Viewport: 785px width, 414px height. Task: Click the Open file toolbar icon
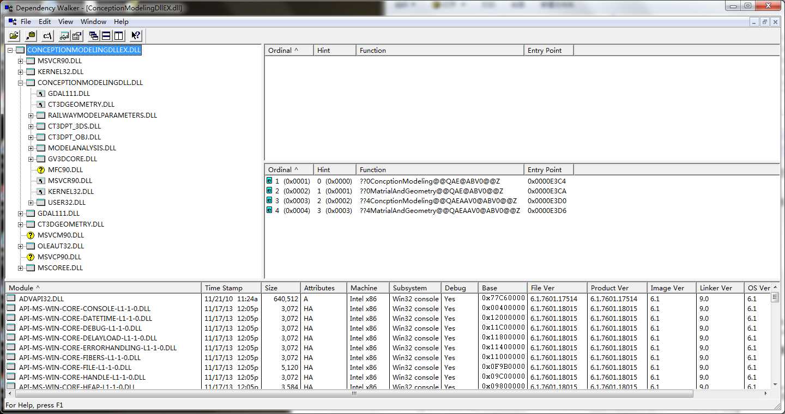(14, 36)
